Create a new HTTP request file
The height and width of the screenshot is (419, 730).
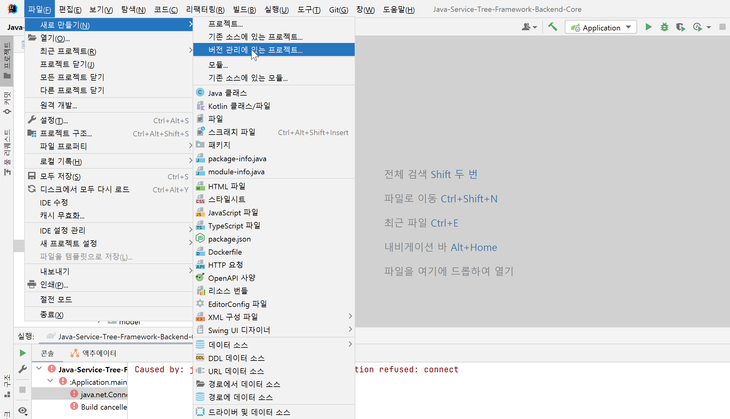[274, 265]
